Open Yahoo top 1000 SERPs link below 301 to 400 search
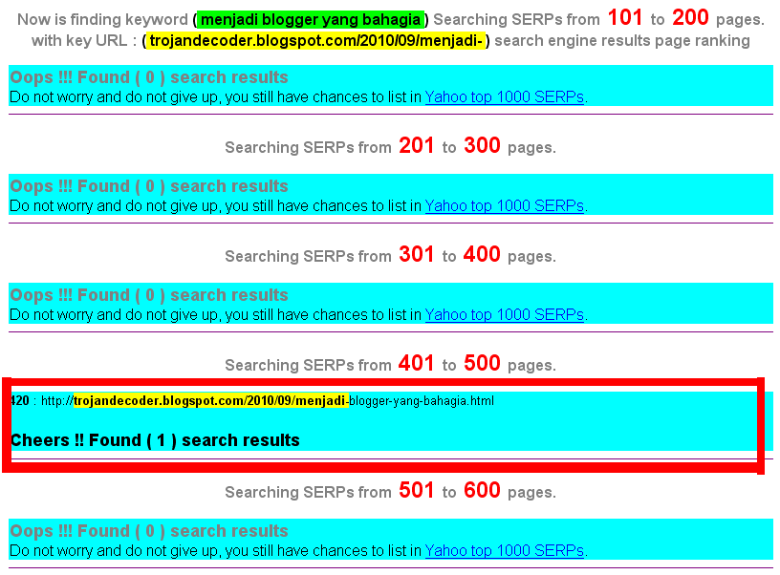 click(504, 314)
